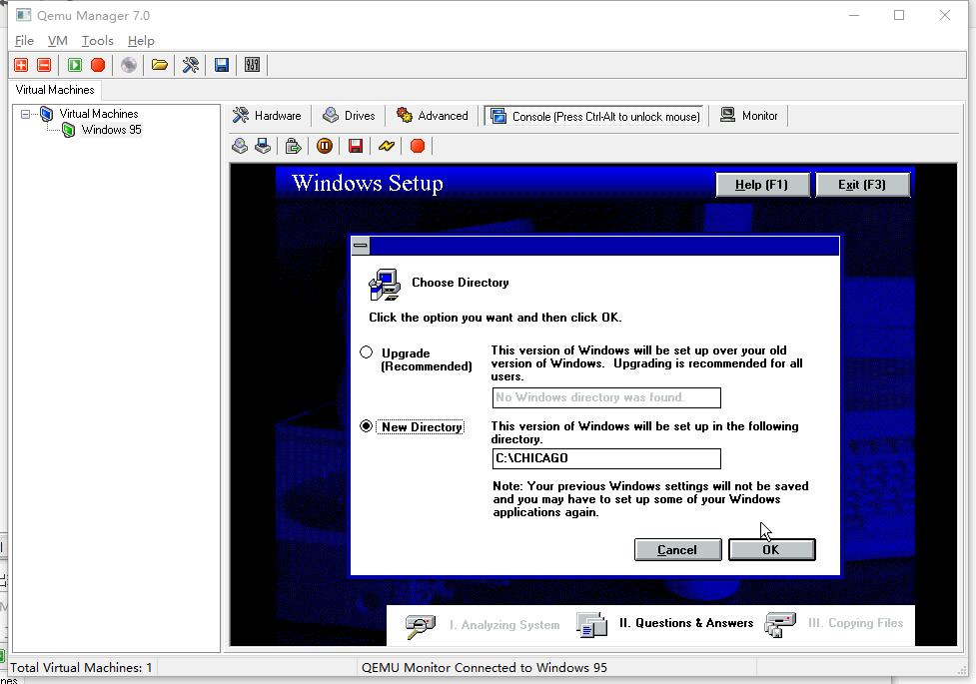This screenshot has width=976, height=684.
Task: Start the VM with the green play icon
Action: tap(75, 65)
